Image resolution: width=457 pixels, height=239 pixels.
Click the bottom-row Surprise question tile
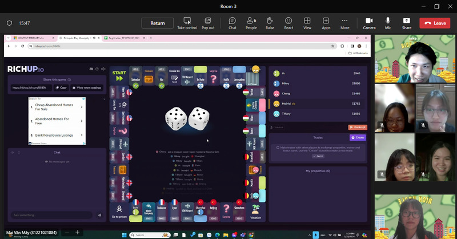226,212
